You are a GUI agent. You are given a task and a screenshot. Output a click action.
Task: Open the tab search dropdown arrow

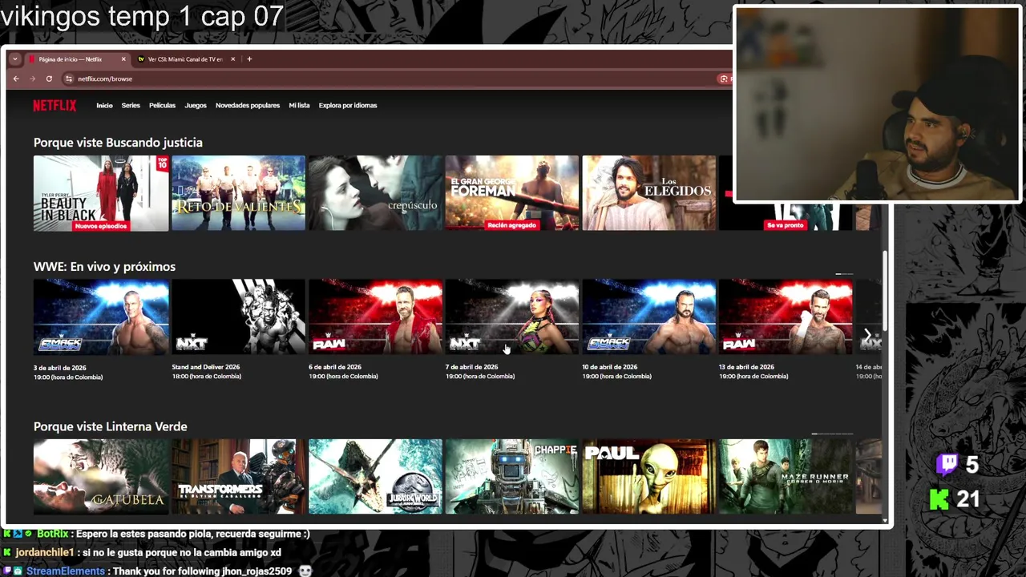click(x=14, y=59)
